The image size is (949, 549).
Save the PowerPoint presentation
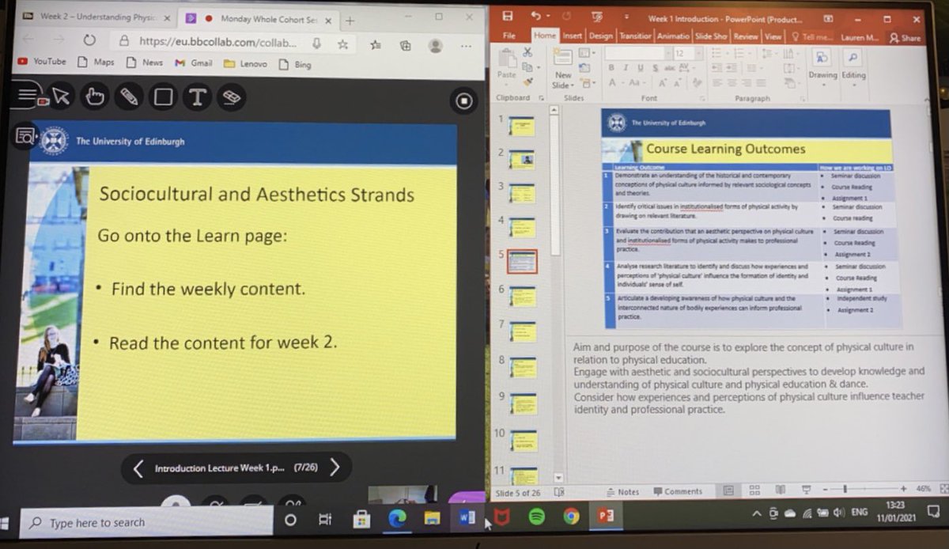(508, 17)
